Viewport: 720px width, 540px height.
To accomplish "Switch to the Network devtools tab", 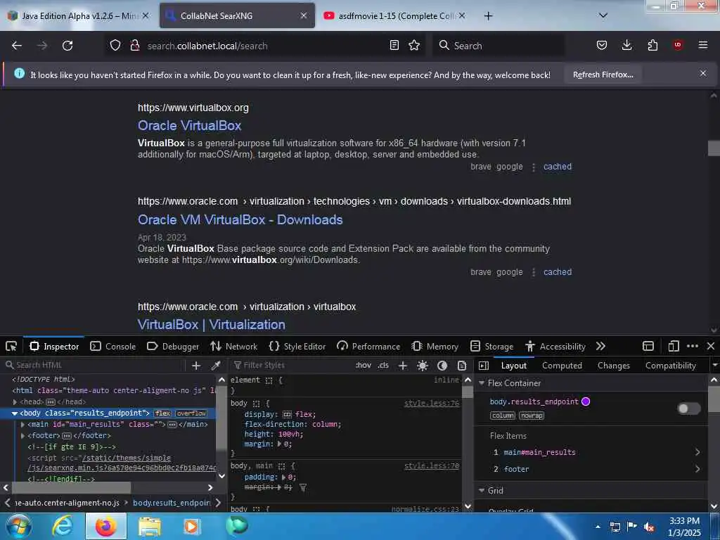I will coord(233,347).
